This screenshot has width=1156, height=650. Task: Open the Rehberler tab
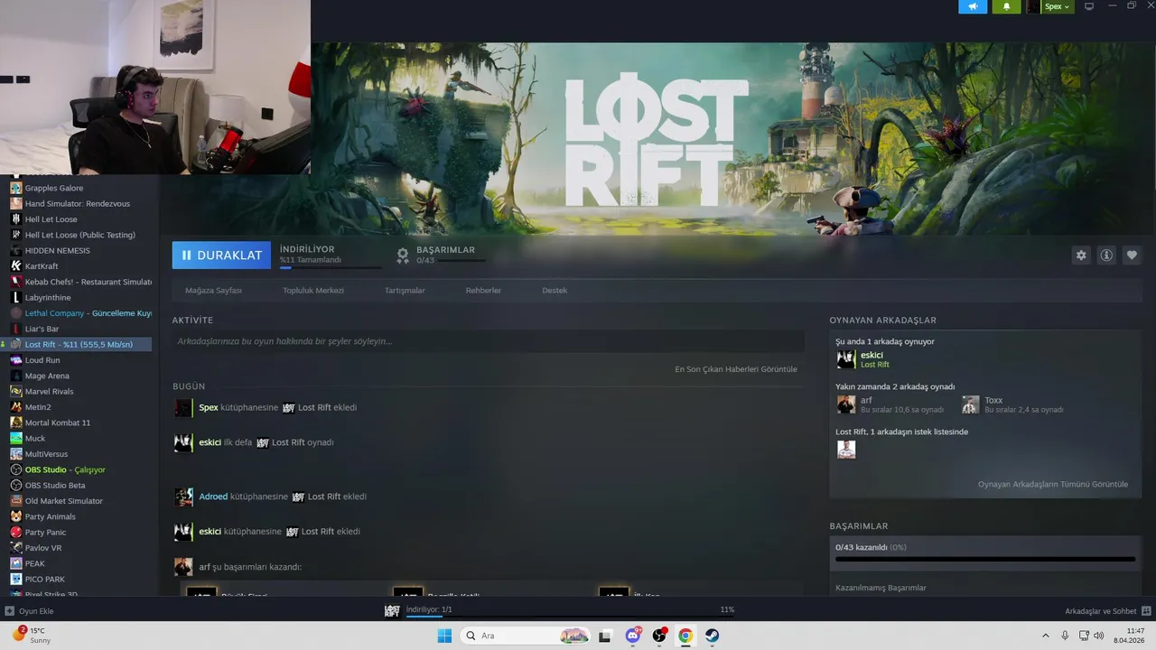point(483,291)
